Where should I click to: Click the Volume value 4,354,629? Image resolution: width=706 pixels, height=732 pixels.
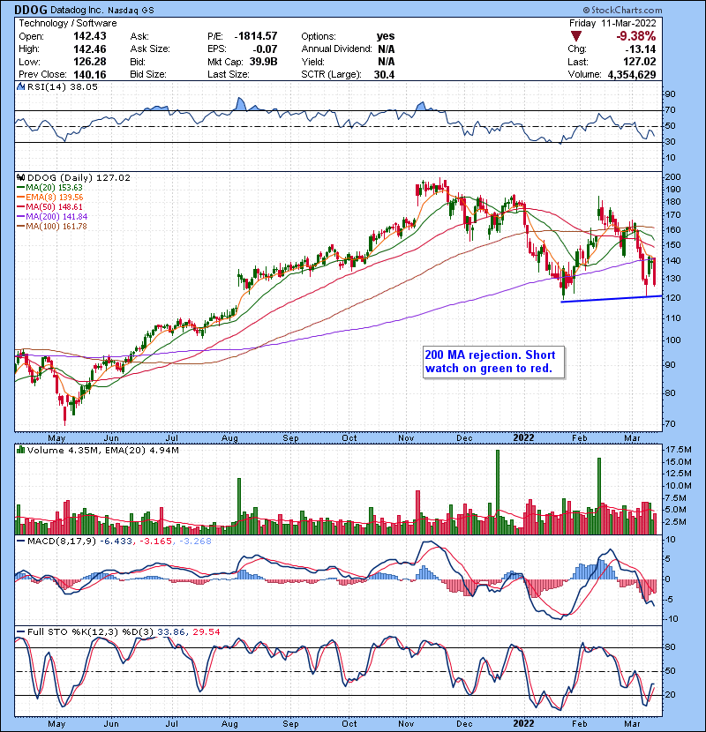(x=632, y=74)
